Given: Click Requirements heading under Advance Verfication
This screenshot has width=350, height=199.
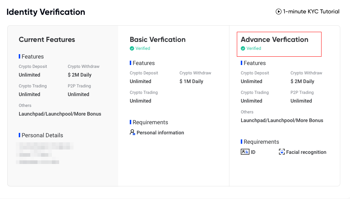Looking at the screenshot, I should click(x=261, y=142).
